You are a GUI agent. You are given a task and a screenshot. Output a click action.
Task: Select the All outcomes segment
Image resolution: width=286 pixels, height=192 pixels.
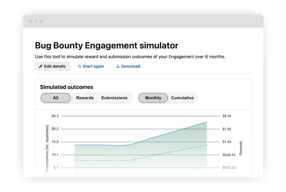click(x=56, y=98)
